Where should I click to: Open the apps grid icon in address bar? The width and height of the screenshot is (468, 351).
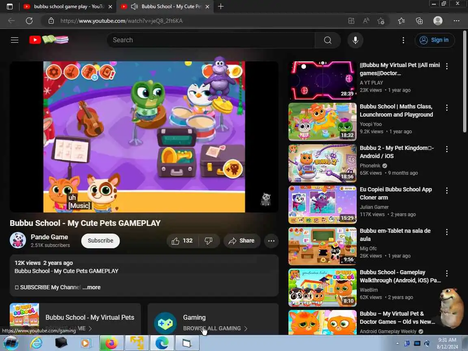click(351, 21)
